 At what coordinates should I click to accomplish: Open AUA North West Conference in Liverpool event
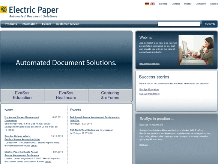(91, 130)
